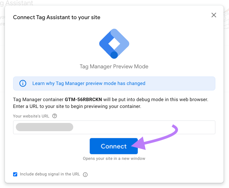Click the dimmed Tag Assistant header behind the dialog
Viewport: 229px width, 188px height.
(17, 3)
